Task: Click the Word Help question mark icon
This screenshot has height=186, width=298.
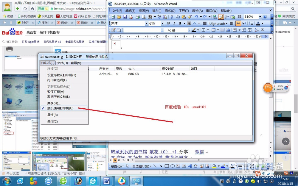Action: point(265,17)
